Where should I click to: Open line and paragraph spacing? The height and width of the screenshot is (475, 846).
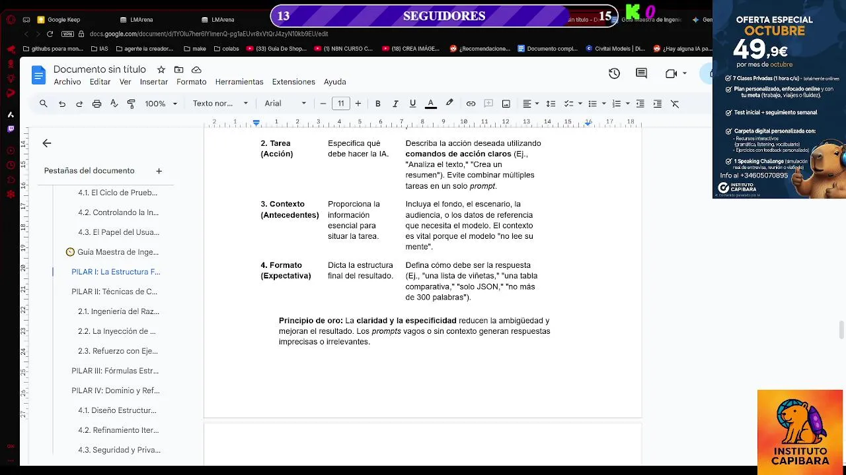pyautogui.click(x=551, y=104)
